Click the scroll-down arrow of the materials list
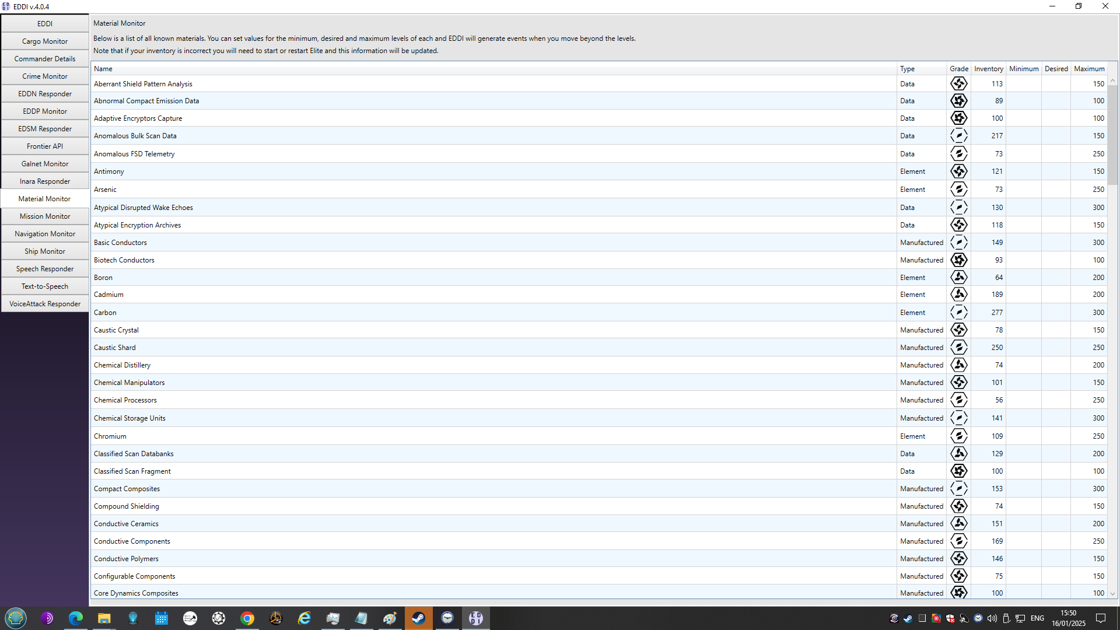Screen dimensions: 1120x630 (1112, 593)
